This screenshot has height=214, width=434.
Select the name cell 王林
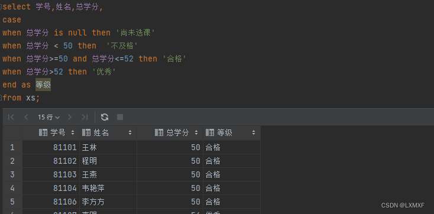pos(108,147)
